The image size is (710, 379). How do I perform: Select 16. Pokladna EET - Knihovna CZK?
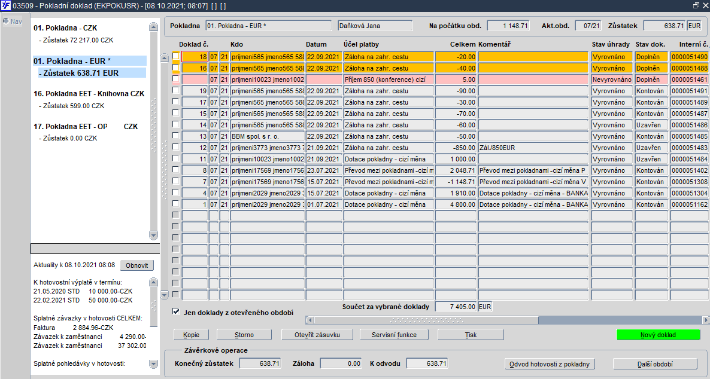(89, 94)
